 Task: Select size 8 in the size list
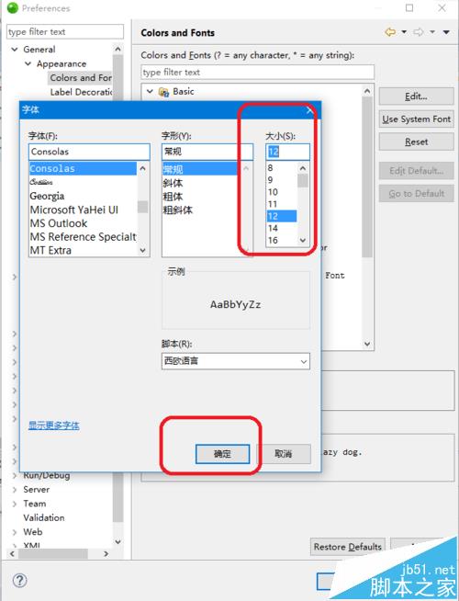click(282, 168)
